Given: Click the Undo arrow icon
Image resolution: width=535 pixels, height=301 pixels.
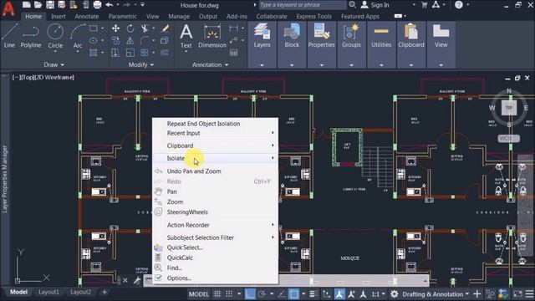Looking at the screenshot, I should [110, 5].
